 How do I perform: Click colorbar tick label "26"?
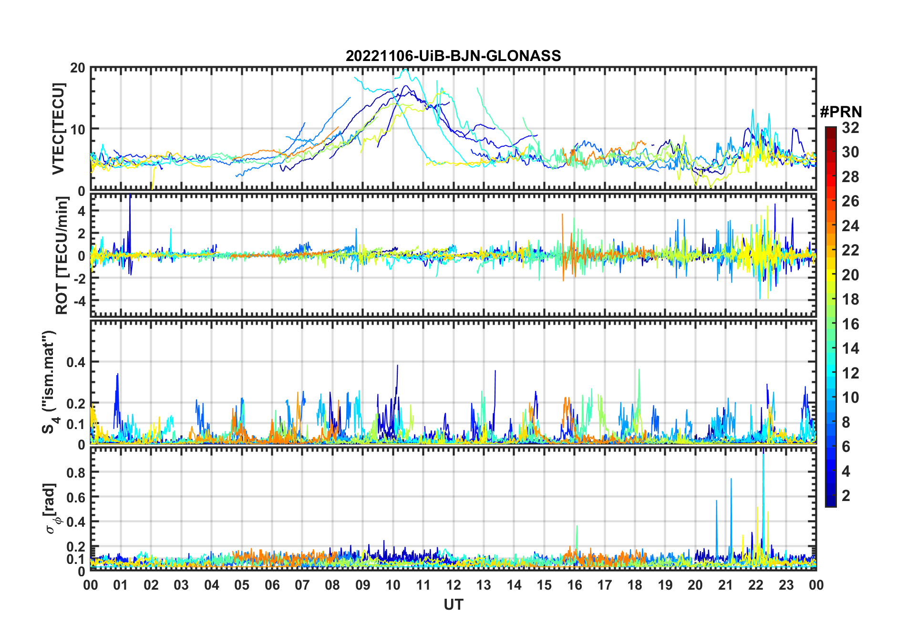pyautogui.click(x=850, y=201)
